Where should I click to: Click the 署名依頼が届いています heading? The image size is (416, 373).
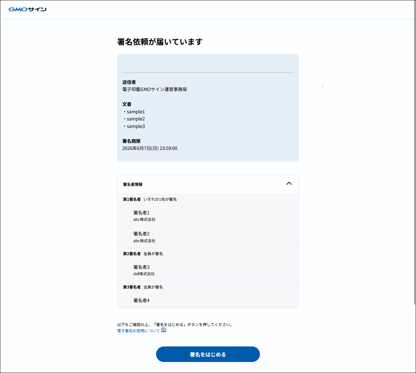[x=160, y=42]
